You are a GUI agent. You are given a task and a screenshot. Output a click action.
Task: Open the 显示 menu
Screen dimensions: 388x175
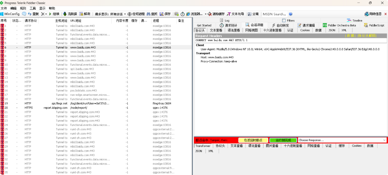coord(42,8)
